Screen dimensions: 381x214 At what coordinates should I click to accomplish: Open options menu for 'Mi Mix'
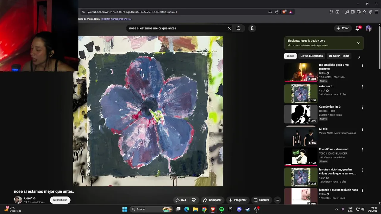click(362, 130)
